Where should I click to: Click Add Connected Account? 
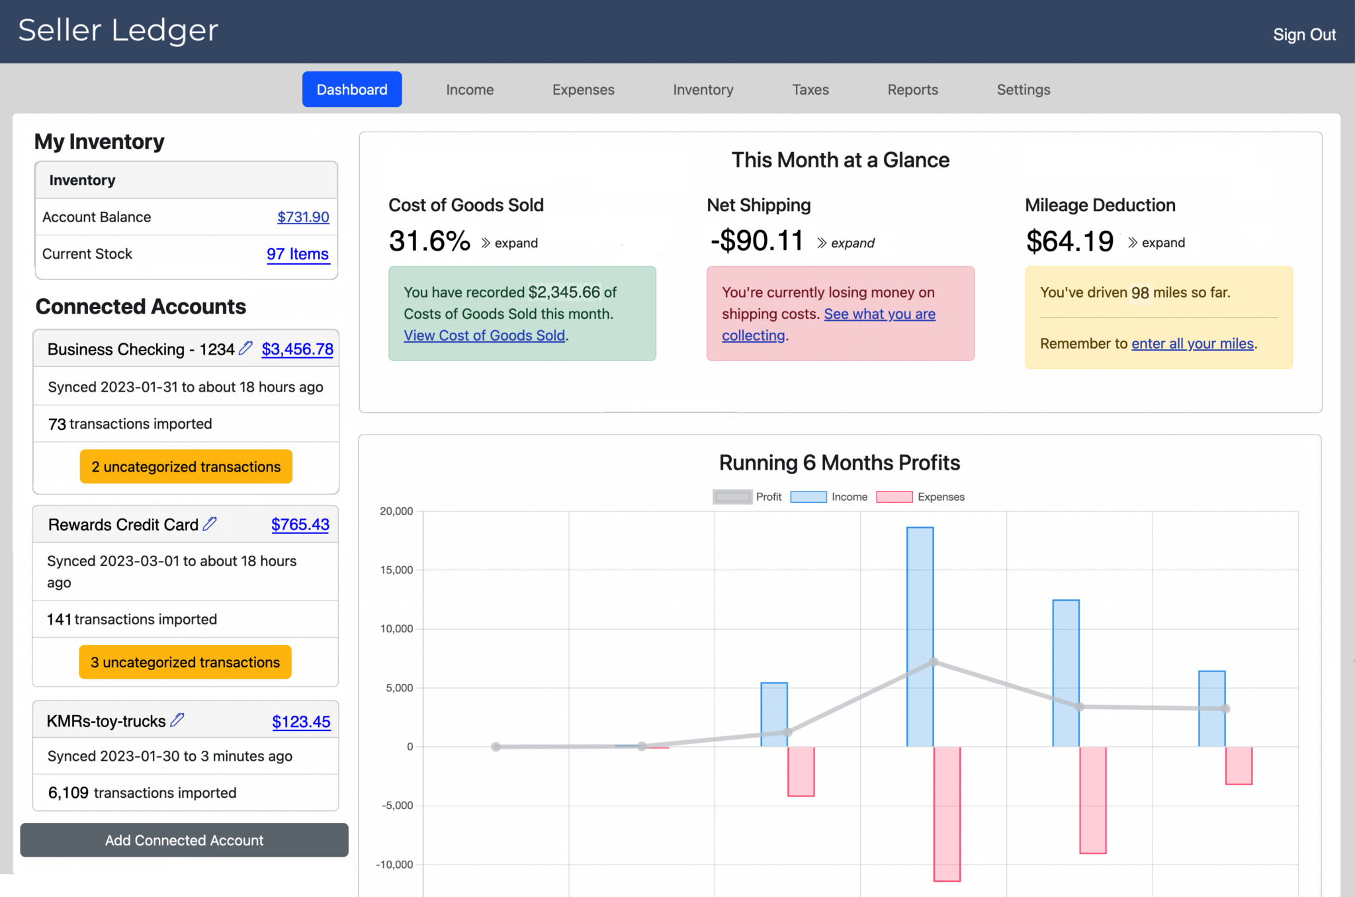click(x=184, y=840)
